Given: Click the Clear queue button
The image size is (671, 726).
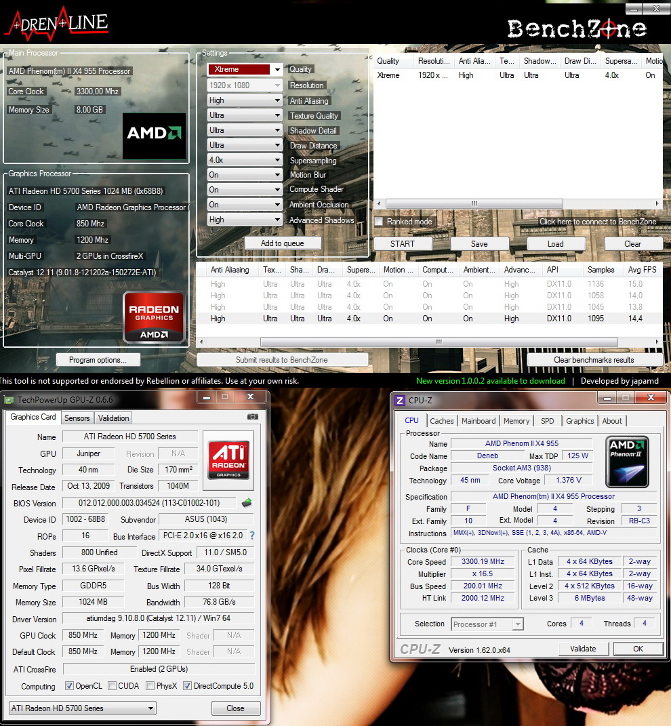Looking at the screenshot, I should 632,243.
